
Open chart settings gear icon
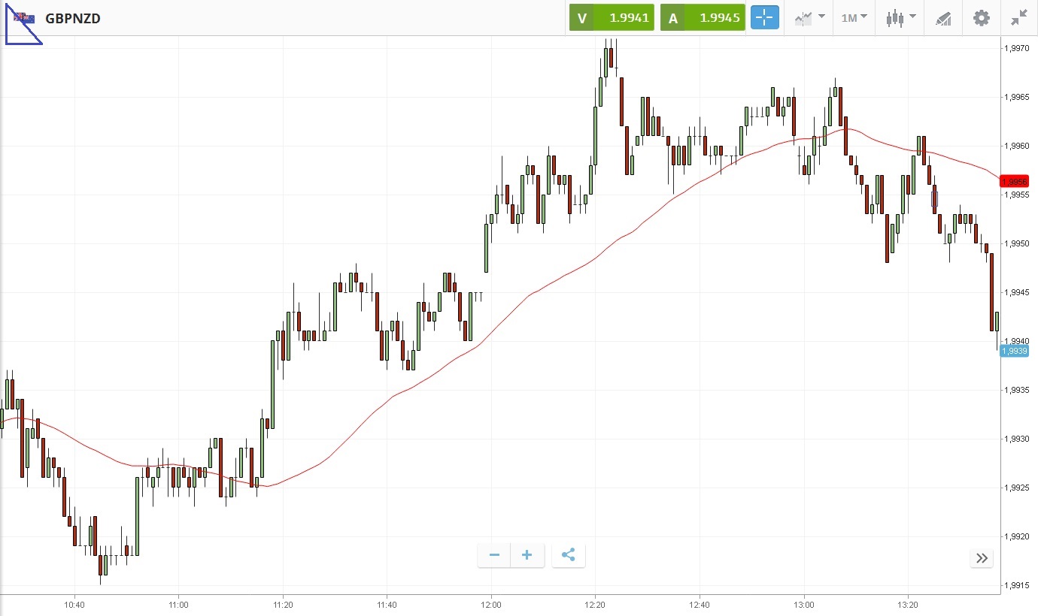(x=982, y=18)
